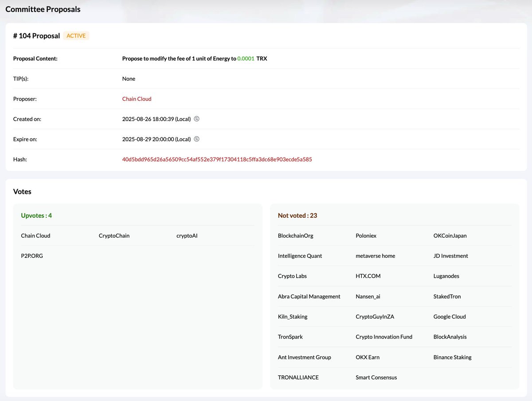532x401 pixels.
Task: Open the proposal hash link
Action: [x=217, y=159]
